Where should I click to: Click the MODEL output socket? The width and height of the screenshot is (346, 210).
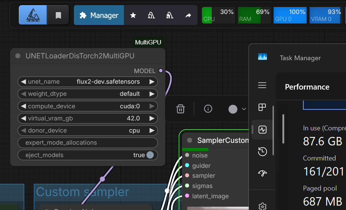(161, 71)
